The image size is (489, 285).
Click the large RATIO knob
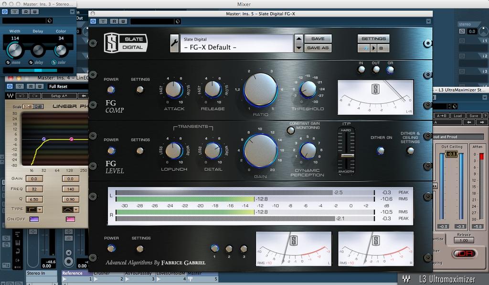pos(260,90)
